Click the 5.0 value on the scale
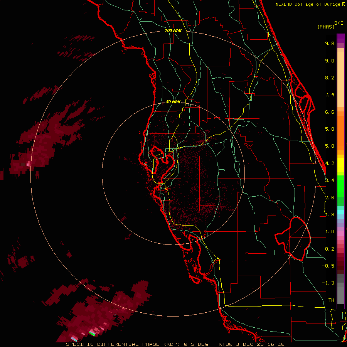The width and height of the screenshot is (347, 347). click(330, 146)
